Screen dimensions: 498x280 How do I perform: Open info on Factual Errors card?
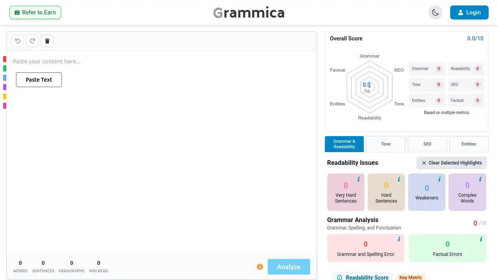(x=481, y=239)
